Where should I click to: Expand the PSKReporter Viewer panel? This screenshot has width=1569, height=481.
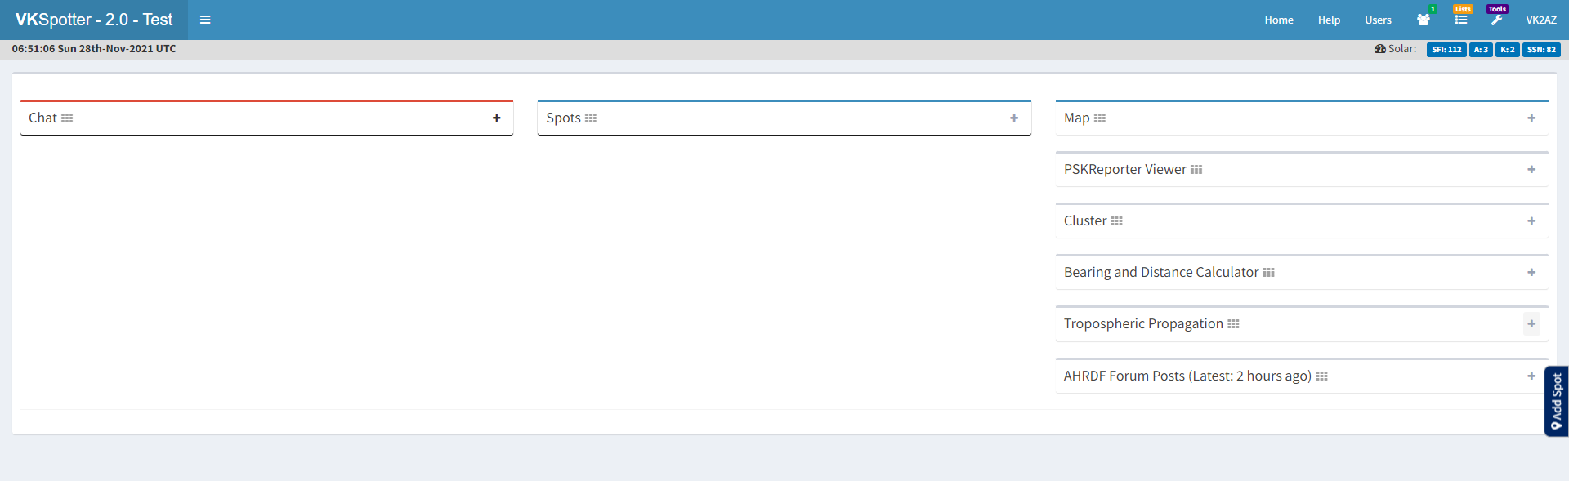tap(1531, 170)
